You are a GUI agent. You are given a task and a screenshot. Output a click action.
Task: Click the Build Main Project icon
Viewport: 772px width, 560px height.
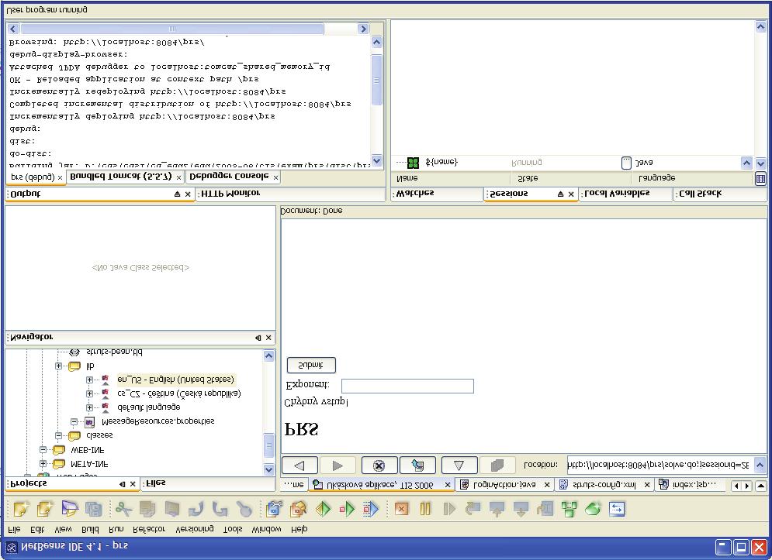274,508
